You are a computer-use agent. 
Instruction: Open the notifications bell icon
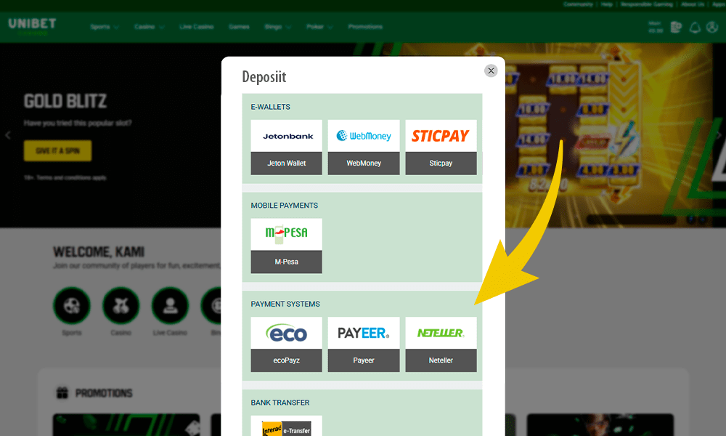click(x=695, y=28)
